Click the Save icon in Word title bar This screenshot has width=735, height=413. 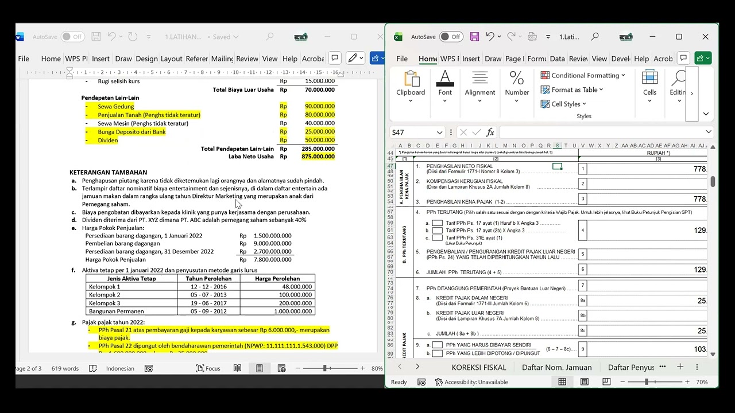click(96, 37)
